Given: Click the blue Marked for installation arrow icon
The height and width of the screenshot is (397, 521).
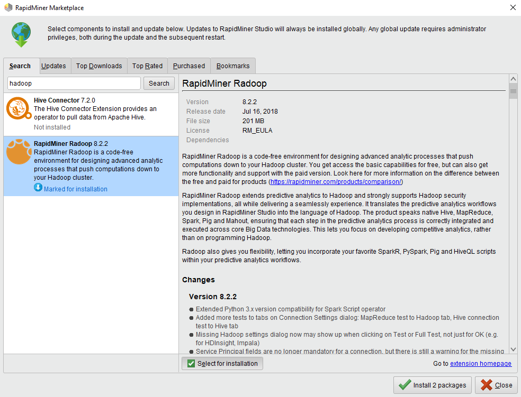Looking at the screenshot, I should pos(38,188).
